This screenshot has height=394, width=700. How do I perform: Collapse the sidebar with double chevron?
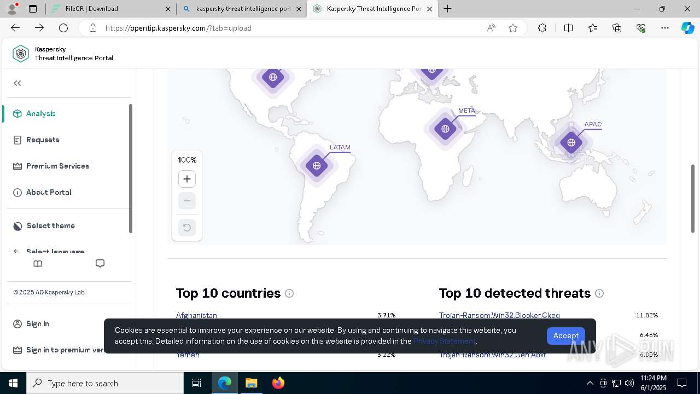(17, 83)
